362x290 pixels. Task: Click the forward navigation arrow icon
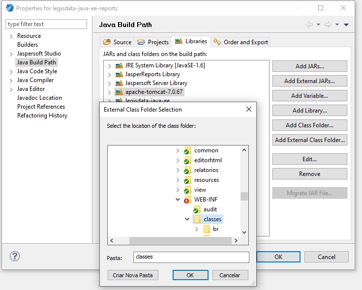328,25
